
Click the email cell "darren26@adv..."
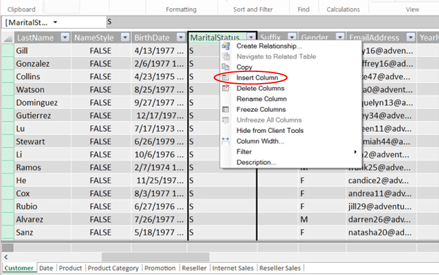381,219
